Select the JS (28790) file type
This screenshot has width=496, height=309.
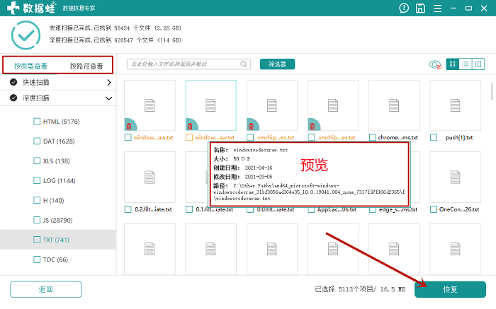coord(57,221)
